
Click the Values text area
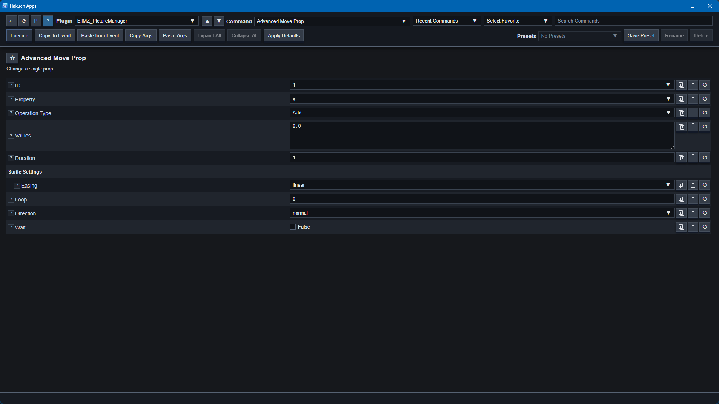[x=482, y=136]
